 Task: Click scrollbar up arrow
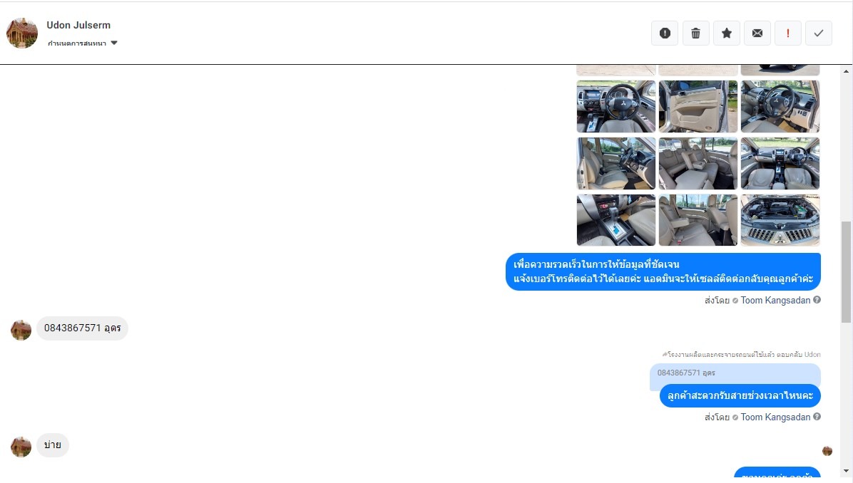tap(846, 71)
